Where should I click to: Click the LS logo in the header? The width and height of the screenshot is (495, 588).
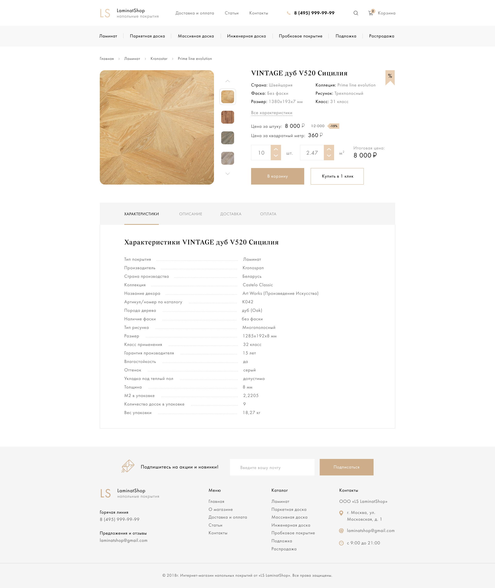click(105, 13)
